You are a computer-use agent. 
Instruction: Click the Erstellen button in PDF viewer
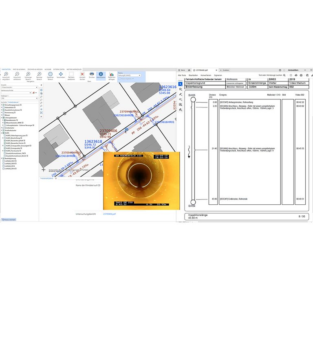coord(225,70)
